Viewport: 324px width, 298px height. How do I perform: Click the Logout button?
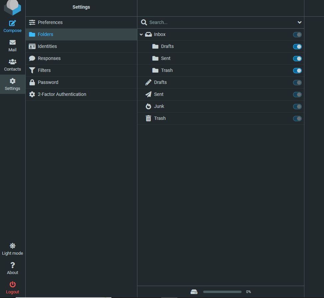point(12,287)
